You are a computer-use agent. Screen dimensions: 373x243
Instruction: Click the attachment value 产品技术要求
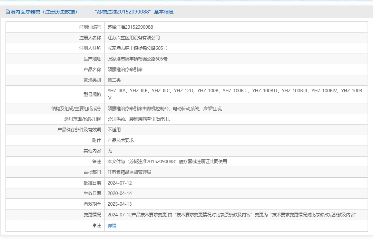click(x=121, y=140)
